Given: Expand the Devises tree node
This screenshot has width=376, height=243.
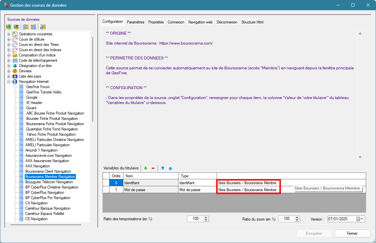Looking at the screenshot, I should pyautogui.click(x=9, y=71).
